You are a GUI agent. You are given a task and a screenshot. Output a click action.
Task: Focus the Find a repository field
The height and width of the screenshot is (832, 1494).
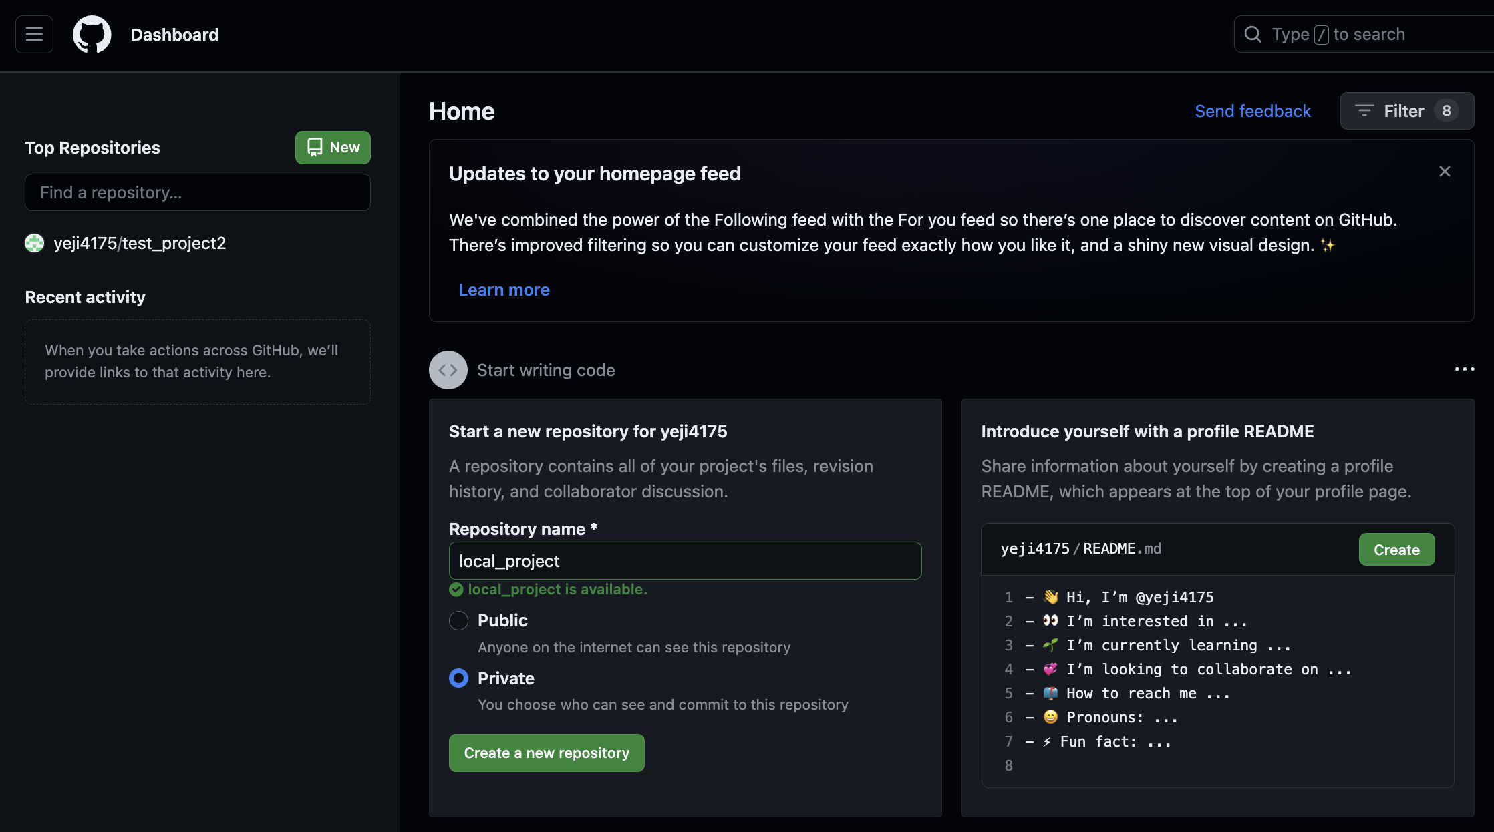pos(197,192)
